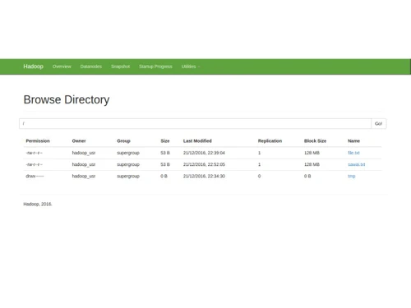Screen dimensions: 411x308
Task: Click the 0 B size cell of tmp
Action: 164,176
